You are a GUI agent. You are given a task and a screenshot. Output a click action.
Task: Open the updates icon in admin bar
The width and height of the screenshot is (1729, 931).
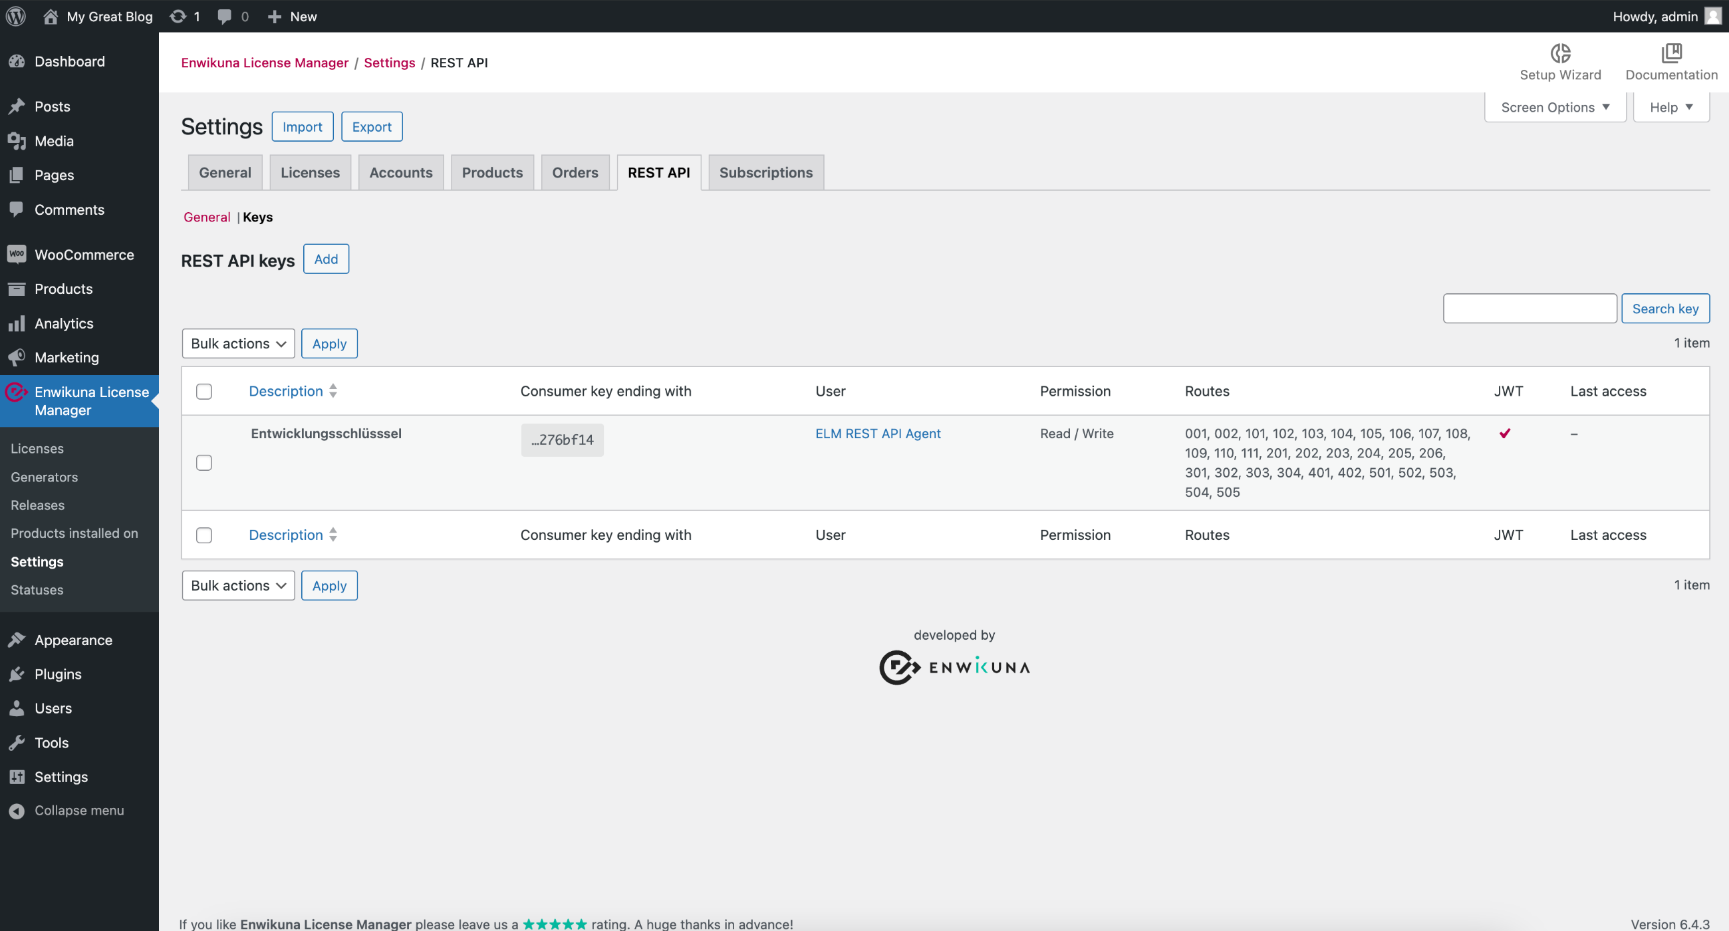(178, 16)
